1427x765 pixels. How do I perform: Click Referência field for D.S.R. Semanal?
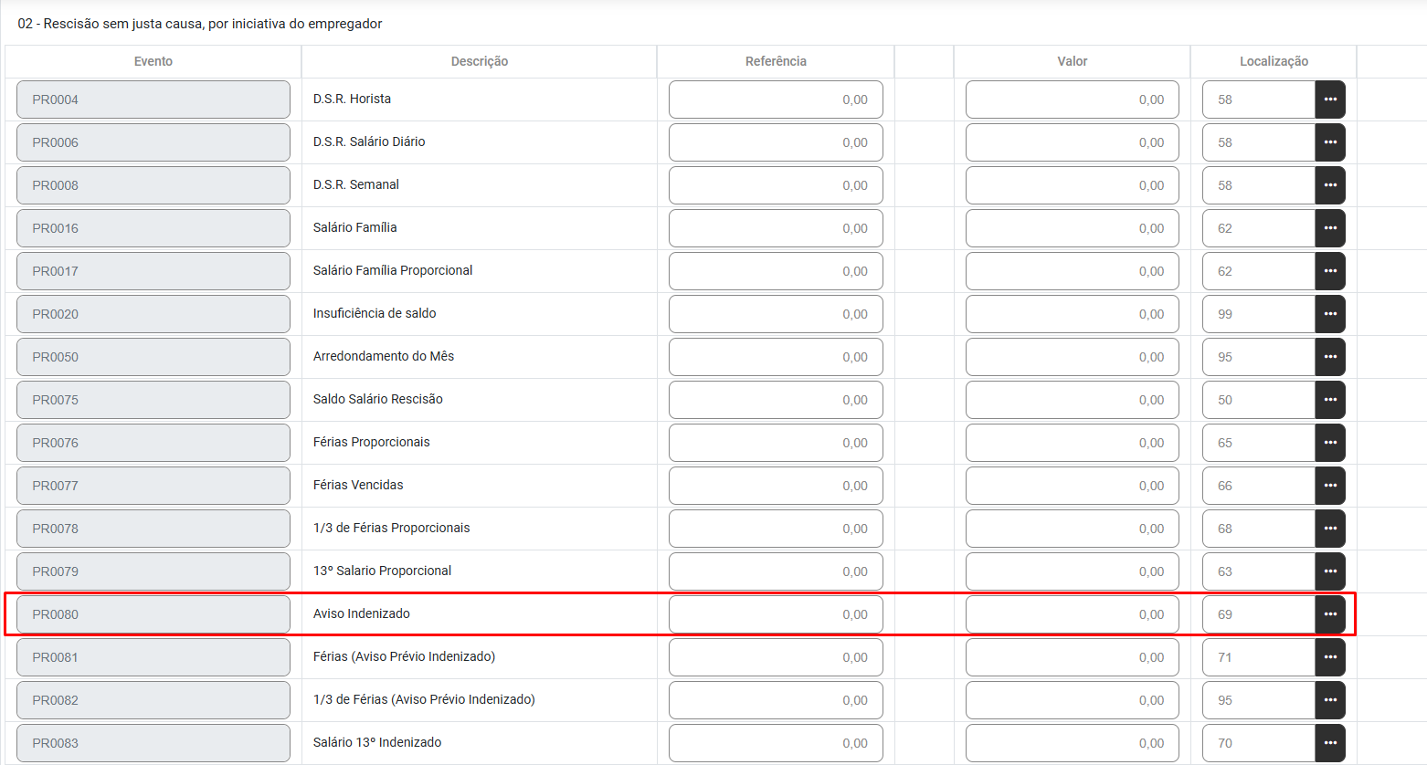tap(775, 185)
